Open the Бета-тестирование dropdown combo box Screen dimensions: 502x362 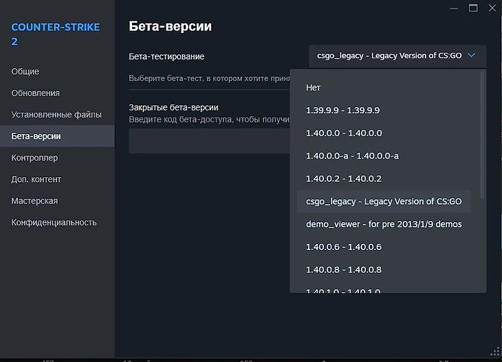pos(397,56)
